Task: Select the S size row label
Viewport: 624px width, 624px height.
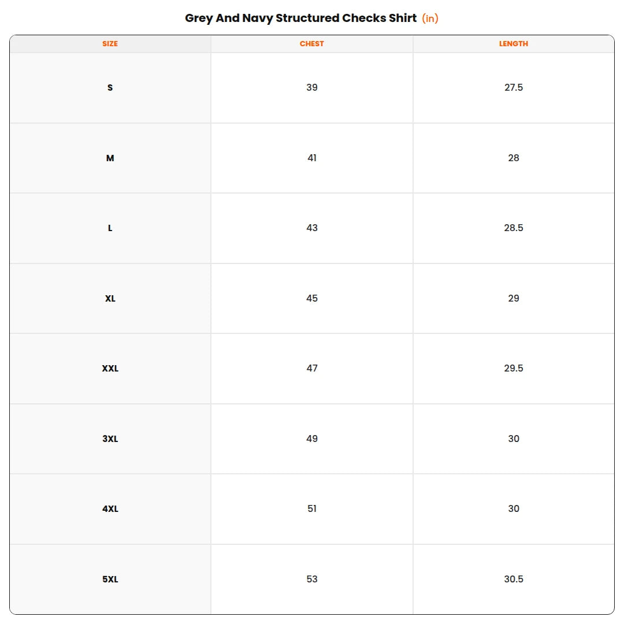Action: 110,88
